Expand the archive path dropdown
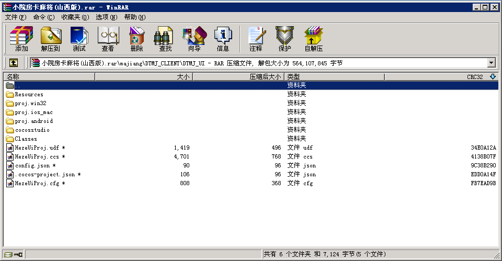The width and height of the screenshot is (502, 261). pyautogui.click(x=491, y=63)
